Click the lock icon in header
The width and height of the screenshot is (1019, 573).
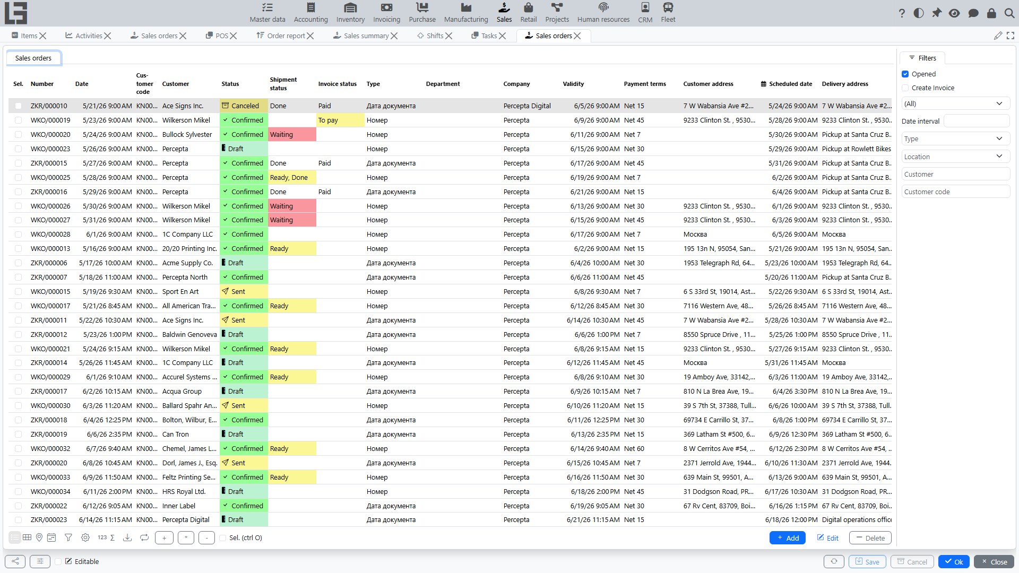coord(991,13)
